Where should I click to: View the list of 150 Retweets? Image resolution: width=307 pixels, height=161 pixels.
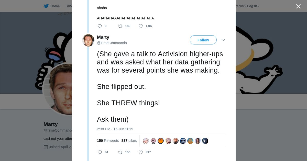(x=108, y=141)
